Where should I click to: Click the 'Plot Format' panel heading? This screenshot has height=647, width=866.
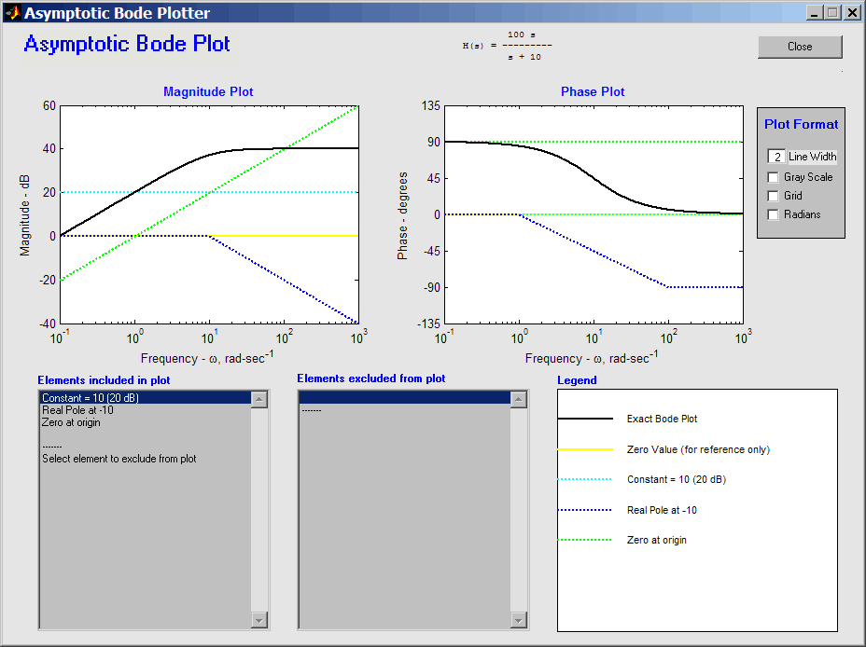pos(801,125)
